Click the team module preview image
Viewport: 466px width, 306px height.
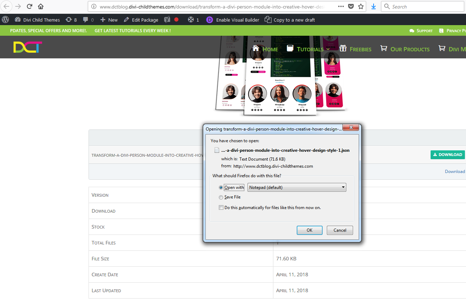[x=282, y=76]
